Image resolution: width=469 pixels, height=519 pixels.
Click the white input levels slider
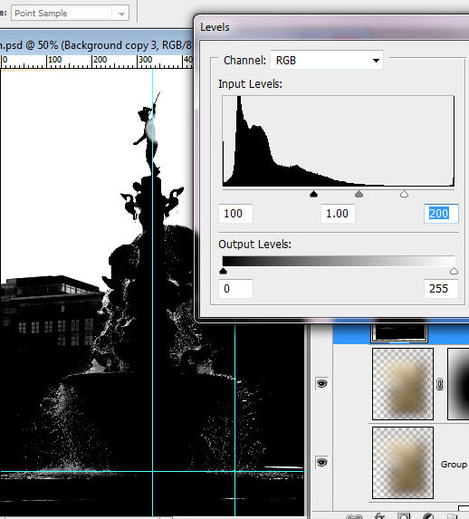(404, 194)
